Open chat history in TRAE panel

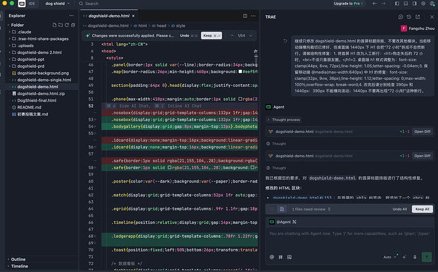pos(409,17)
